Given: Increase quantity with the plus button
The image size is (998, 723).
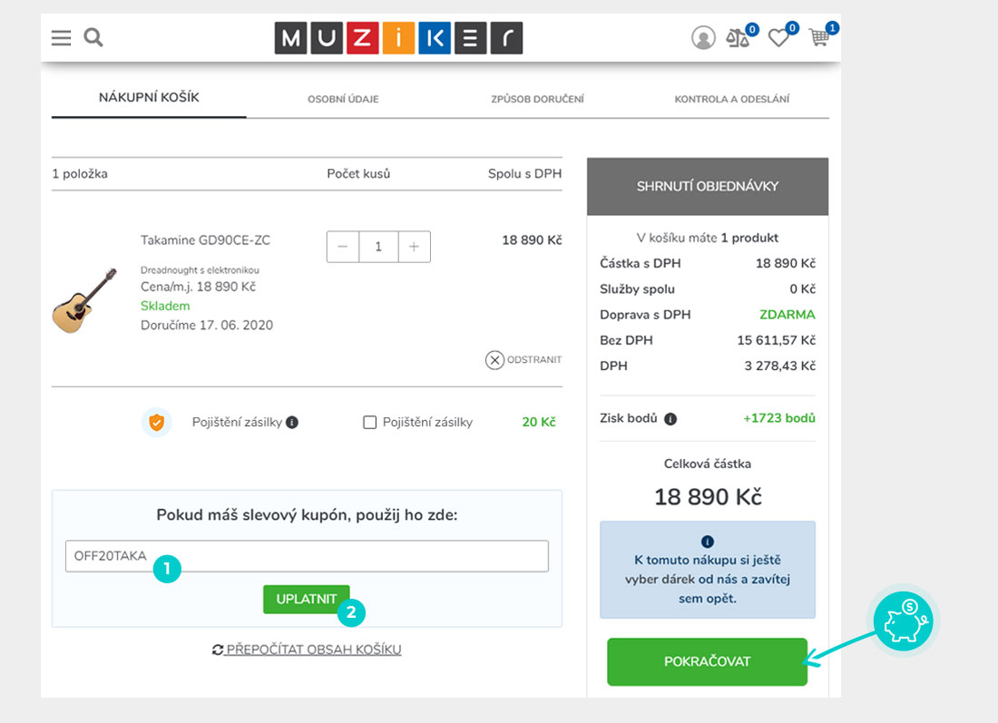Looking at the screenshot, I should coord(414,247).
